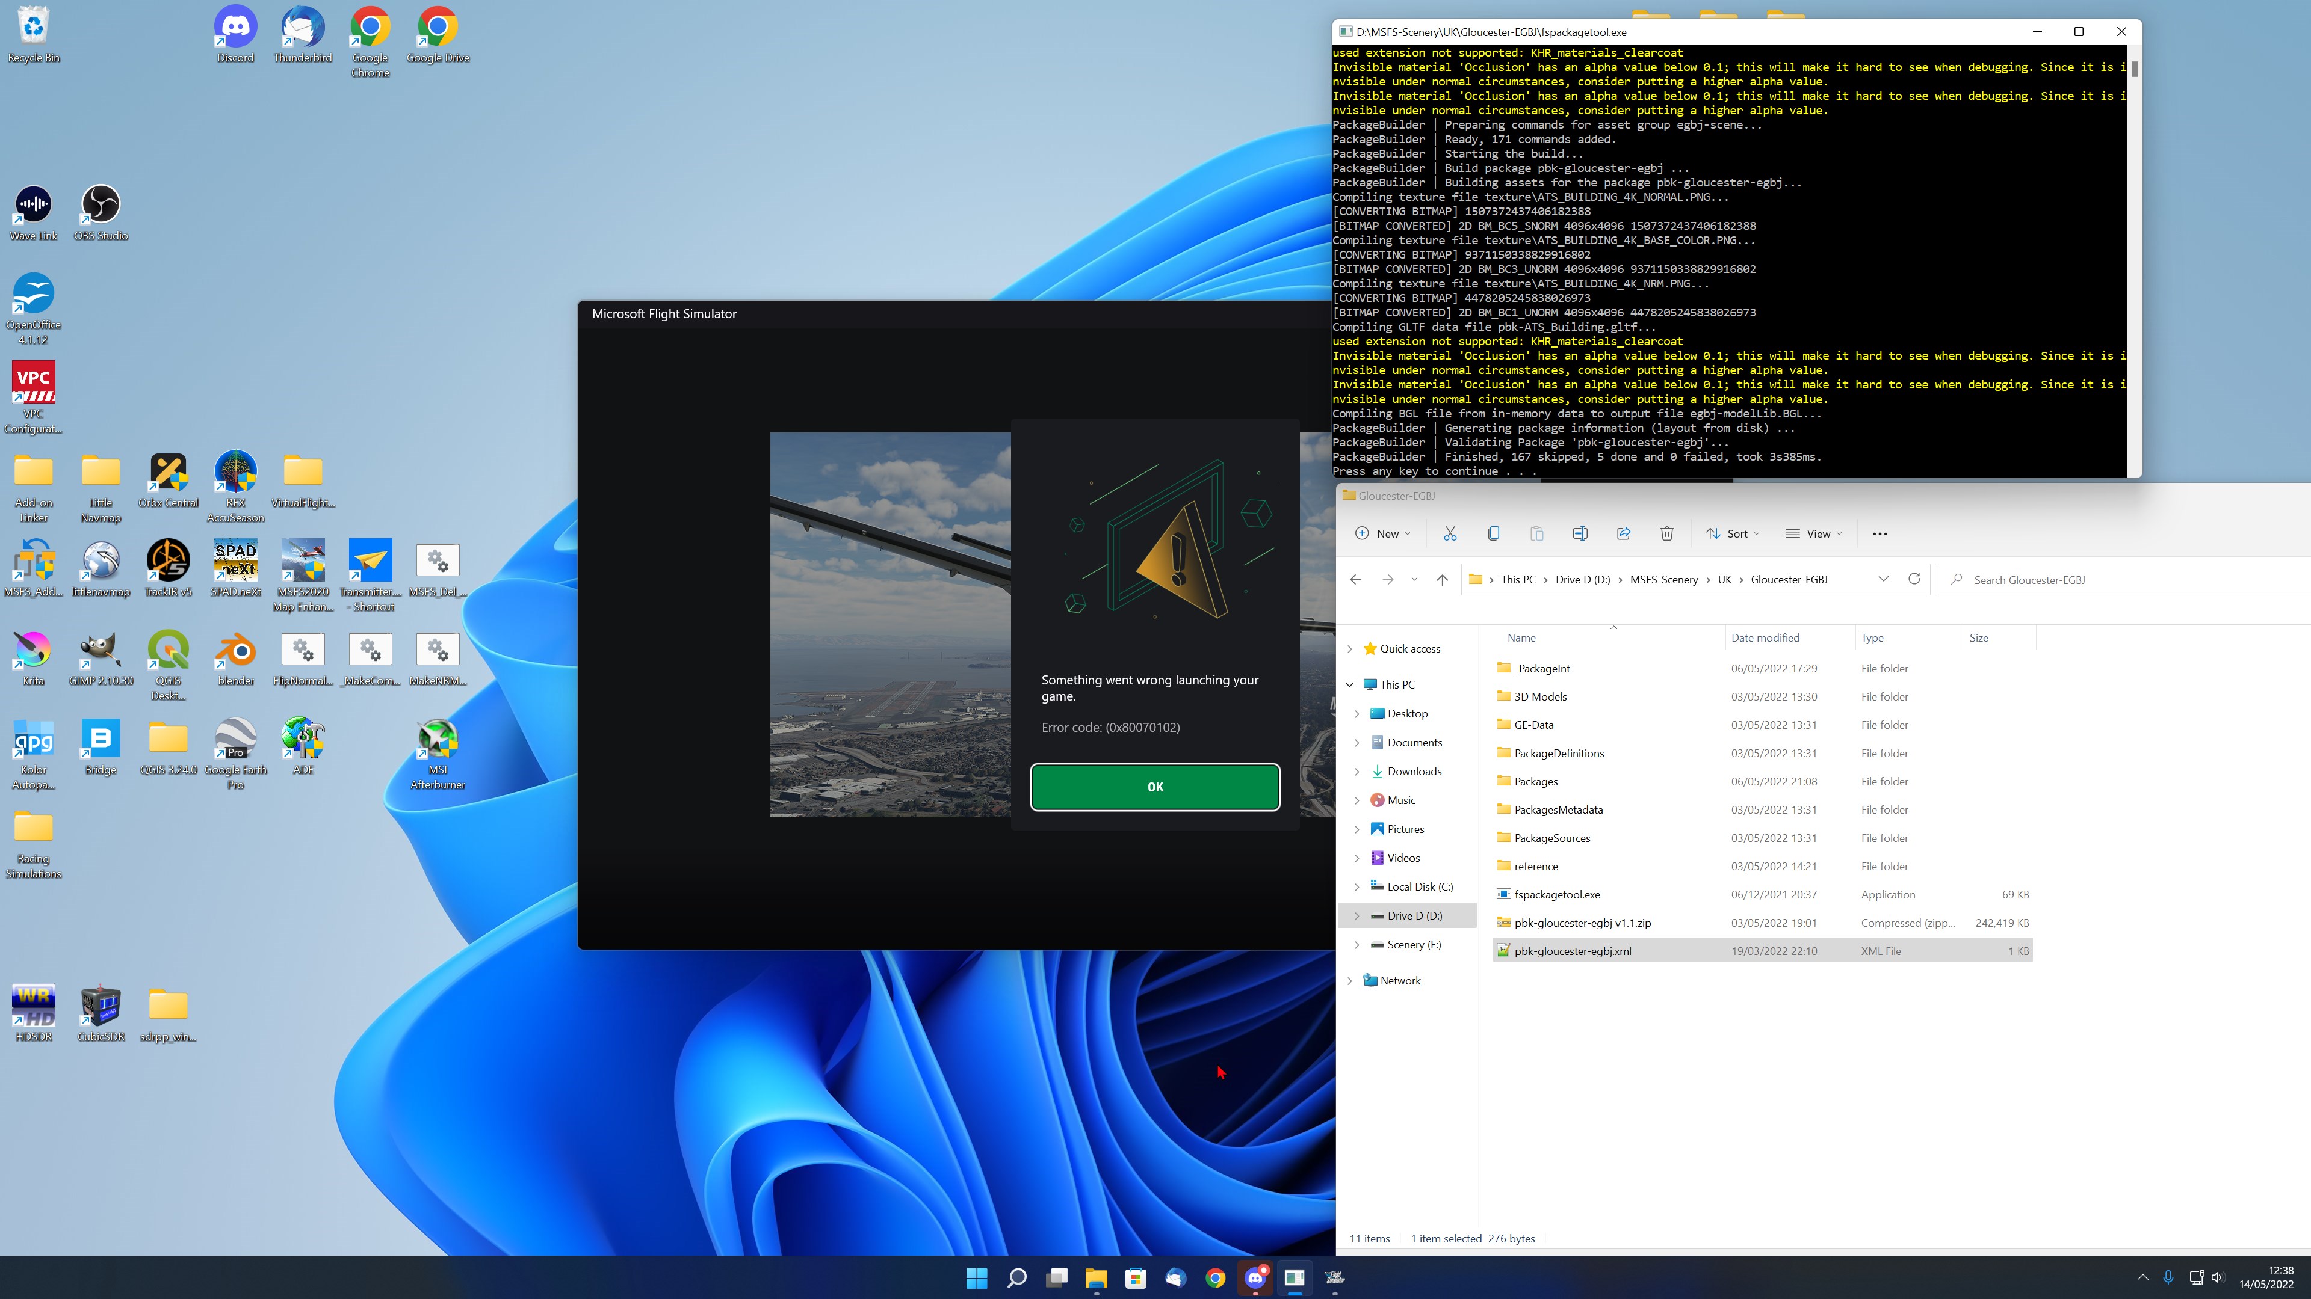
Task: Click OK in the Flight Simulator error dialog
Action: (x=1155, y=786)
